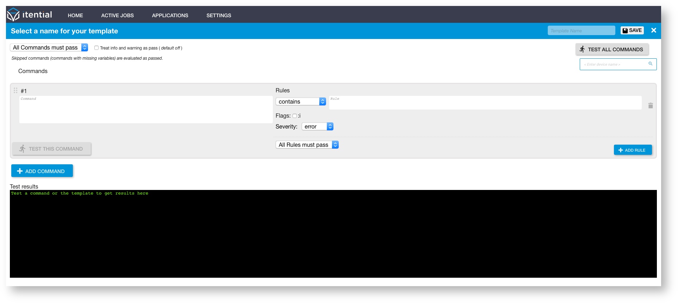This screenshot has height=303, width=678.
Task: Click the search magnifier in device name box
Action: click(x=651, y=64)
